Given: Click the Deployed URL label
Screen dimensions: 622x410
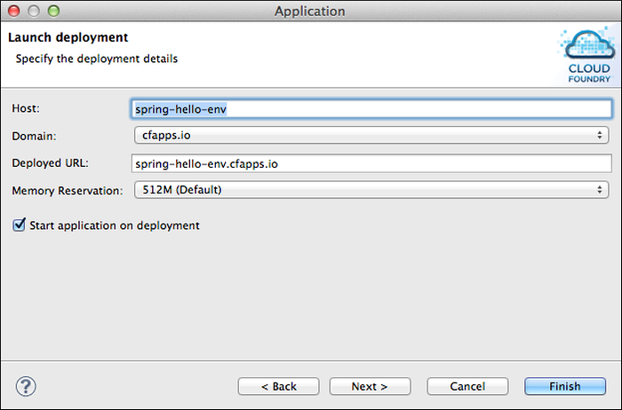Looking at the screenshot, I should tap(52, 163).
